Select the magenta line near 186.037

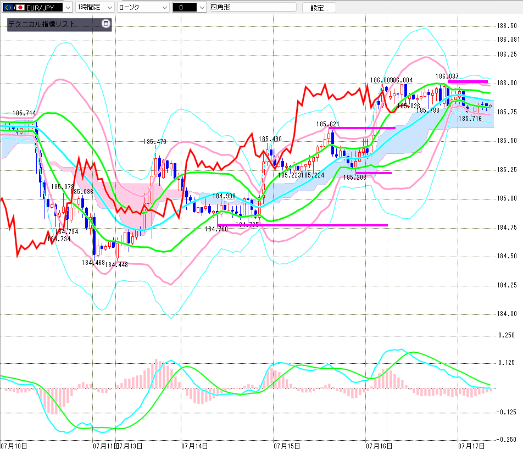[x=468, y=81]
